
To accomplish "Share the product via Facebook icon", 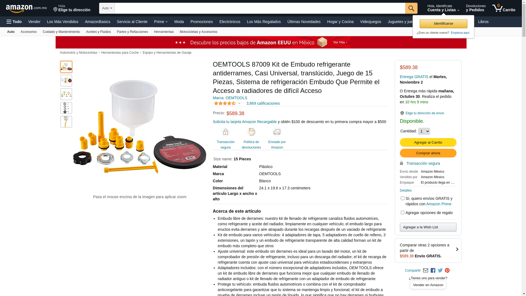I will click(x=433, y=271).
